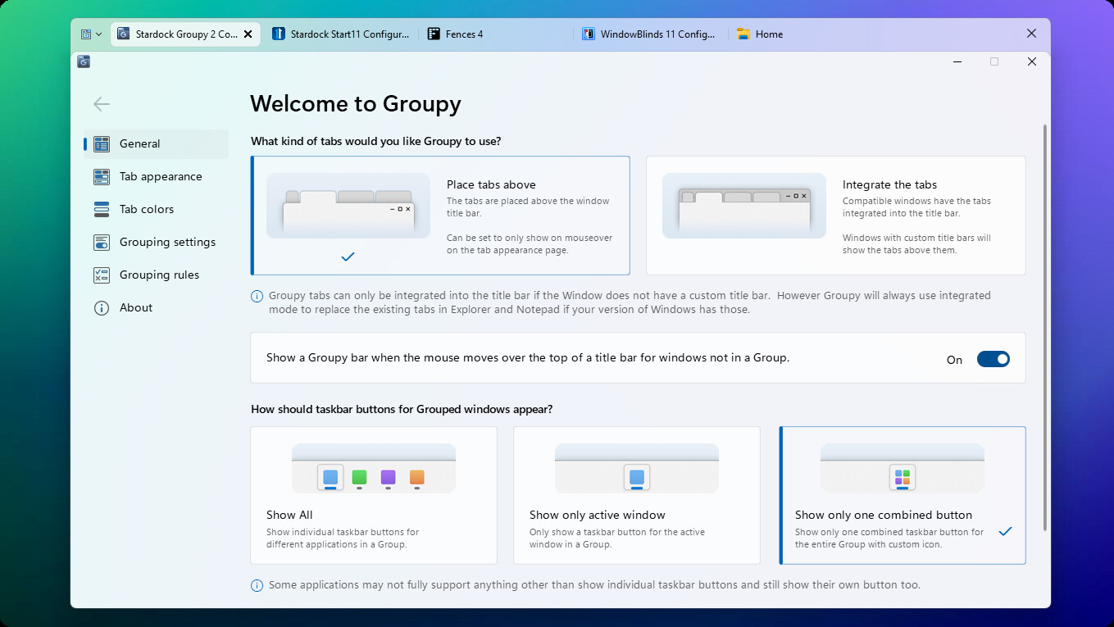Click the back navigation arrow

point(101,104)
